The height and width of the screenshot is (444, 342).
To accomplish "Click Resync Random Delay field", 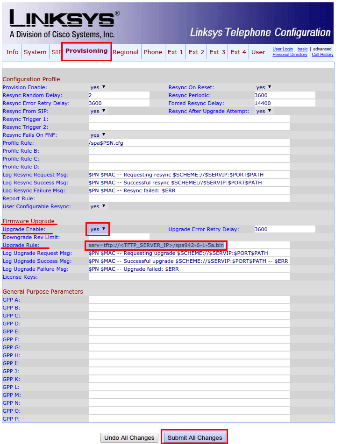I will coord(119,95).
